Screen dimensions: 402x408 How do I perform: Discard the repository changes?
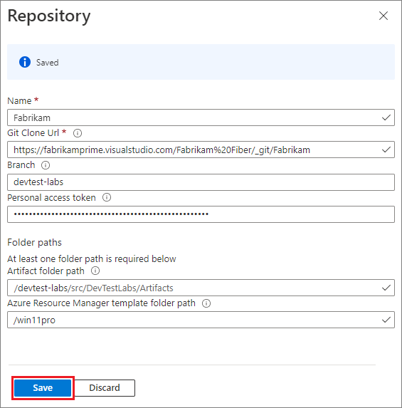point(105,387)
